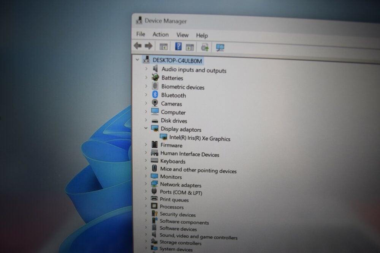Select Sound, video and game controllers

[x=198, y=236]
